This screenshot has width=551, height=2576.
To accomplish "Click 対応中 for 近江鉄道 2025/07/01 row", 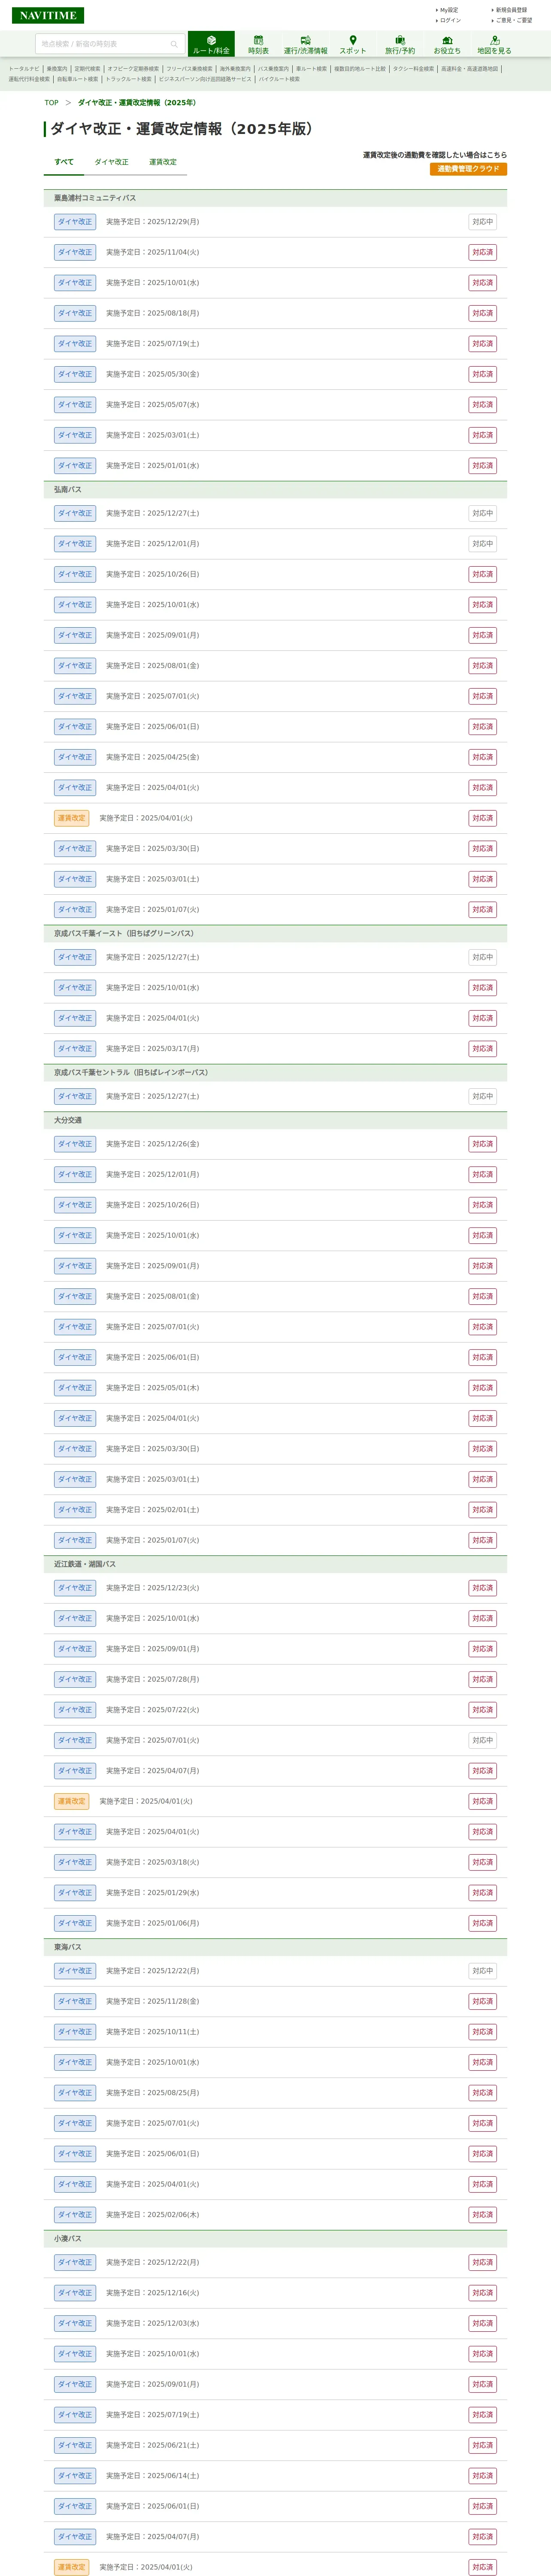I will click(x=482, y=1740).
